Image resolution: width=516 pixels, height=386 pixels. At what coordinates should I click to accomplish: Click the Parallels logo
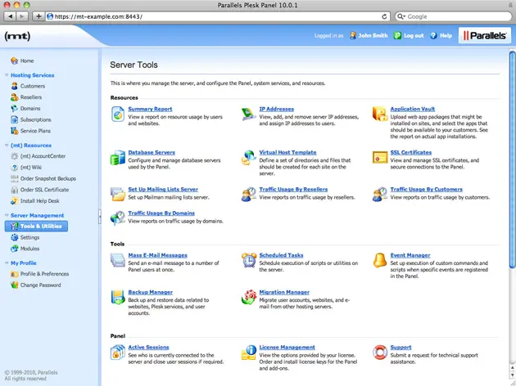pyautogui.click(x=485, y=35)
